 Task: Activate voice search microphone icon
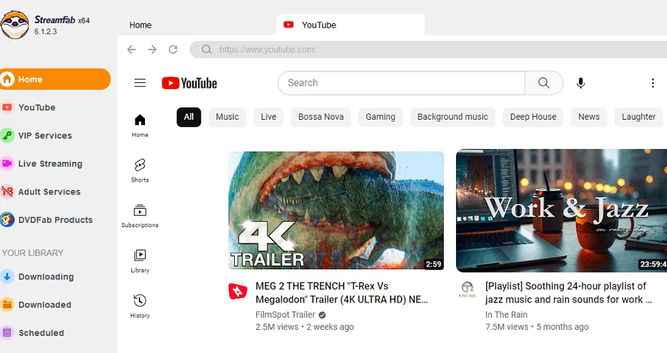coord(581,83)
